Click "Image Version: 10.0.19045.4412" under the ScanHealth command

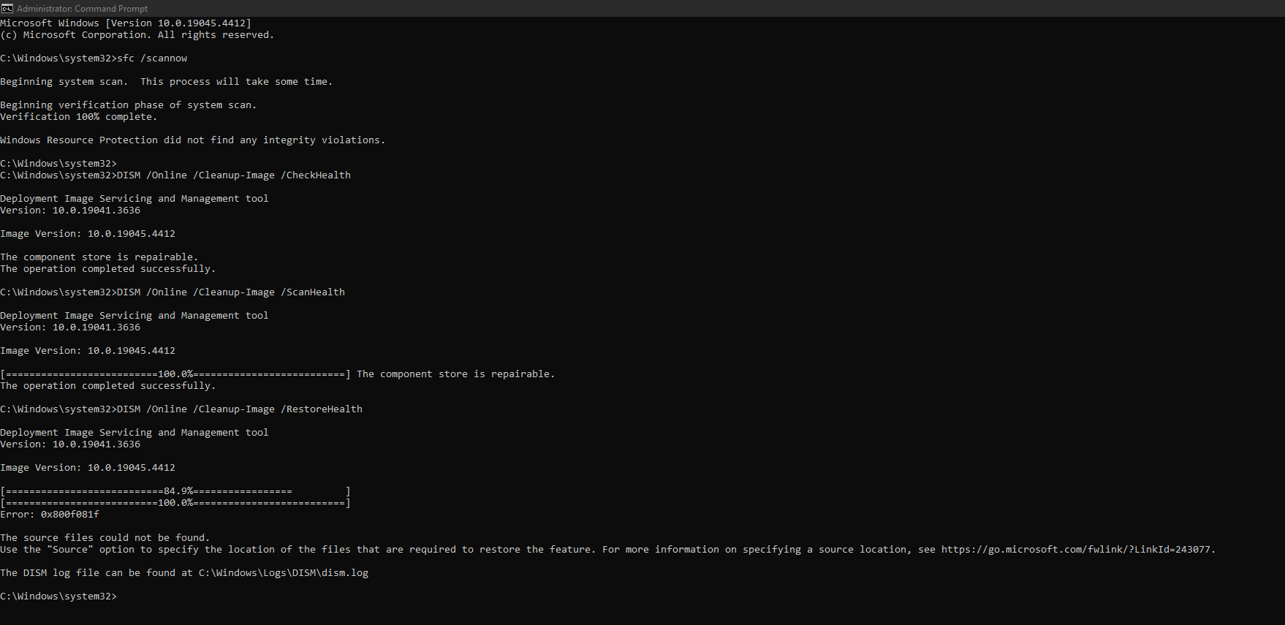88,351
